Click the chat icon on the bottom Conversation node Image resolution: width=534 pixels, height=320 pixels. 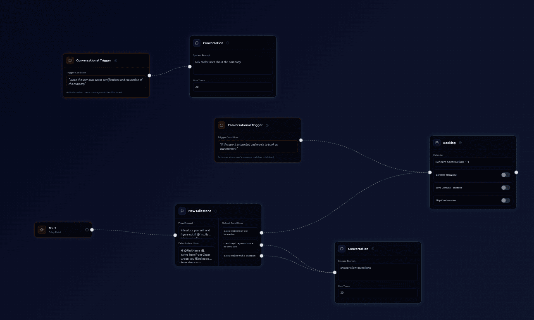coord(342,249)
